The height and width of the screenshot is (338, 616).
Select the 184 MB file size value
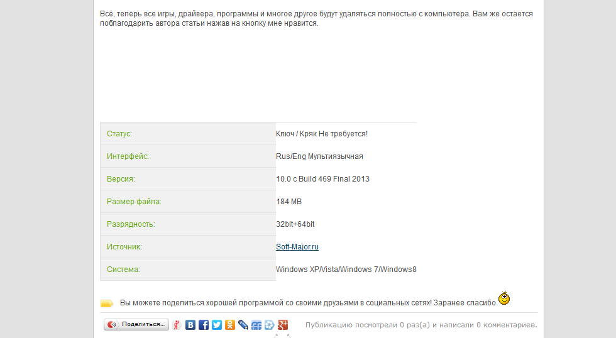click(x=289, y=202)
